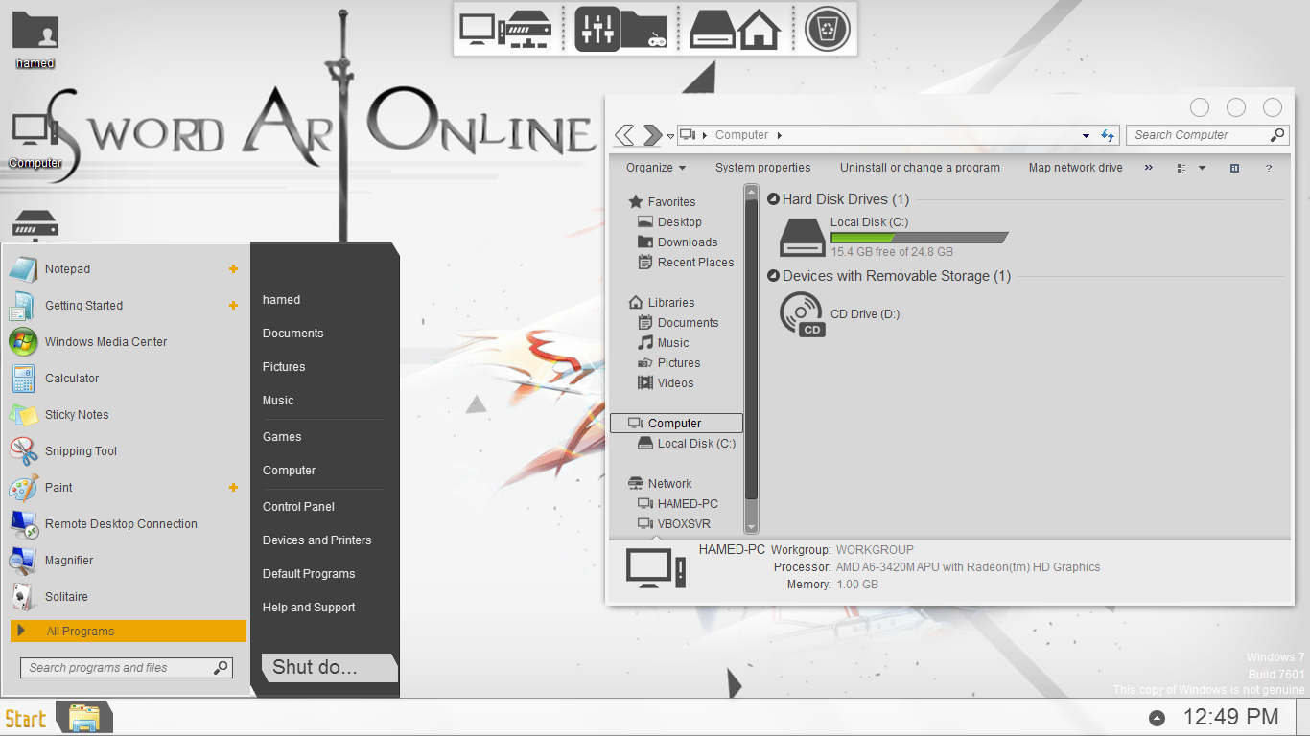Go forward in Explorer window
This screenshot has width=1310, height=736.
[652, 135]
